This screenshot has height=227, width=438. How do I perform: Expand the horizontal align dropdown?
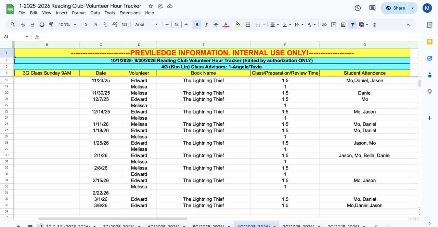274,25
